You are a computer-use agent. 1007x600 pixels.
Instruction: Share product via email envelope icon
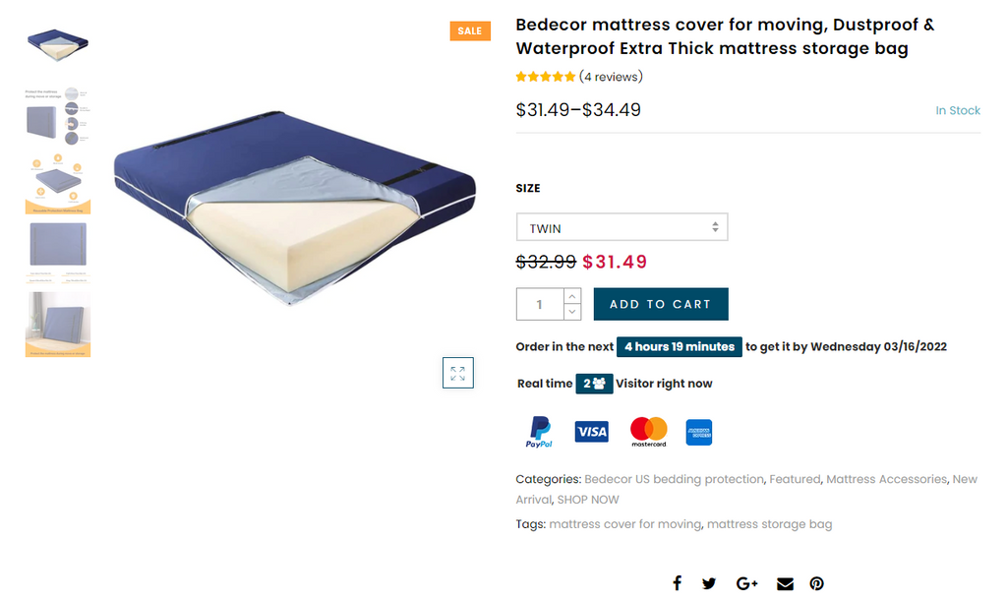tap(785, 583)
